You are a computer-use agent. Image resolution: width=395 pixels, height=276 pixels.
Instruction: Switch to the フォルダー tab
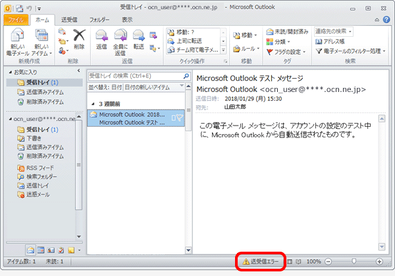click(x=99, y=20)
